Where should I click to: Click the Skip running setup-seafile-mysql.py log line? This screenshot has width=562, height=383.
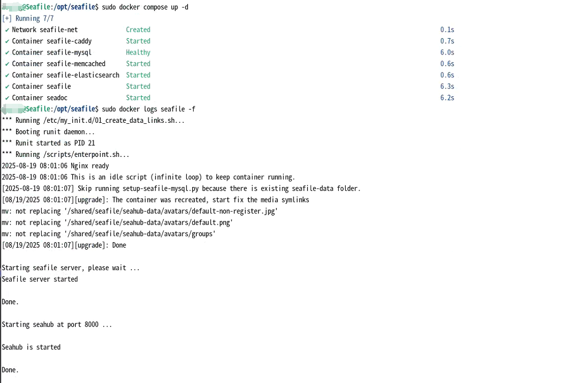[x=181, y=188]
